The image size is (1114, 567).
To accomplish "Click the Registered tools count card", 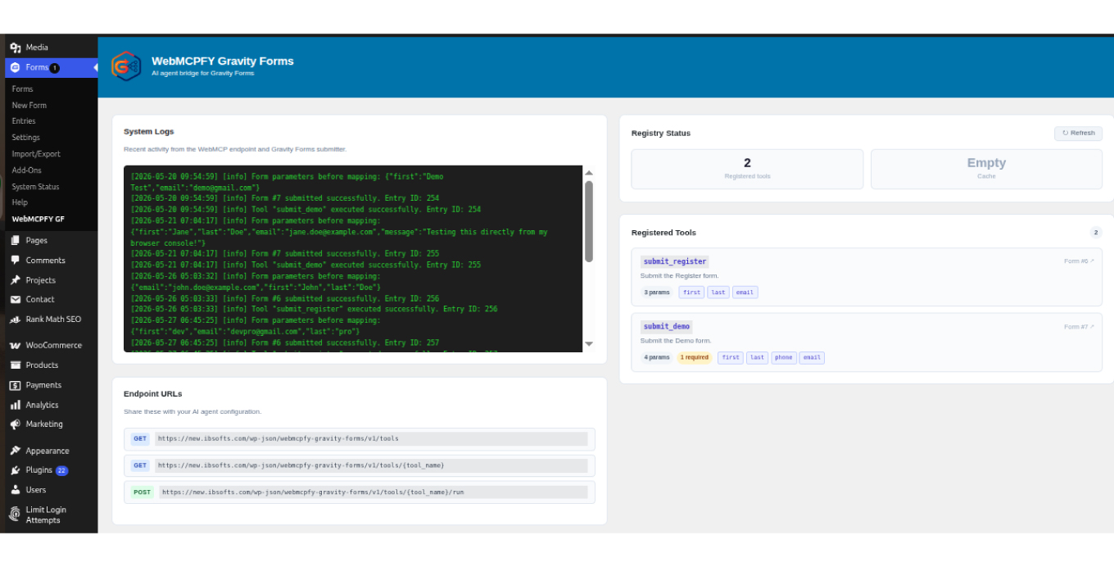I will tap(747, 169).
